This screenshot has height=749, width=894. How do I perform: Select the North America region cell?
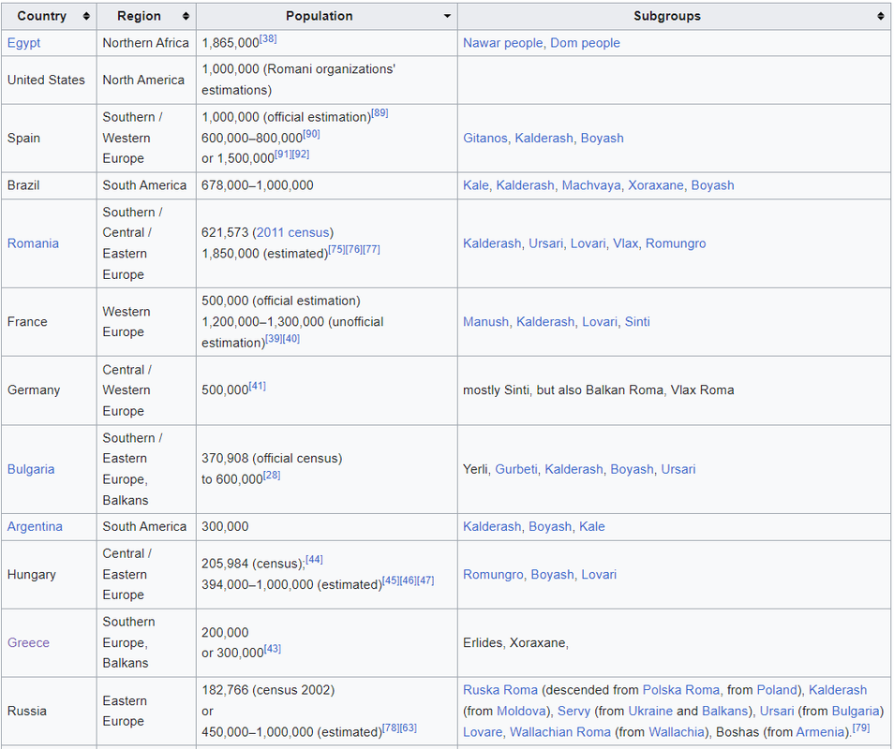tap(146, 80)
